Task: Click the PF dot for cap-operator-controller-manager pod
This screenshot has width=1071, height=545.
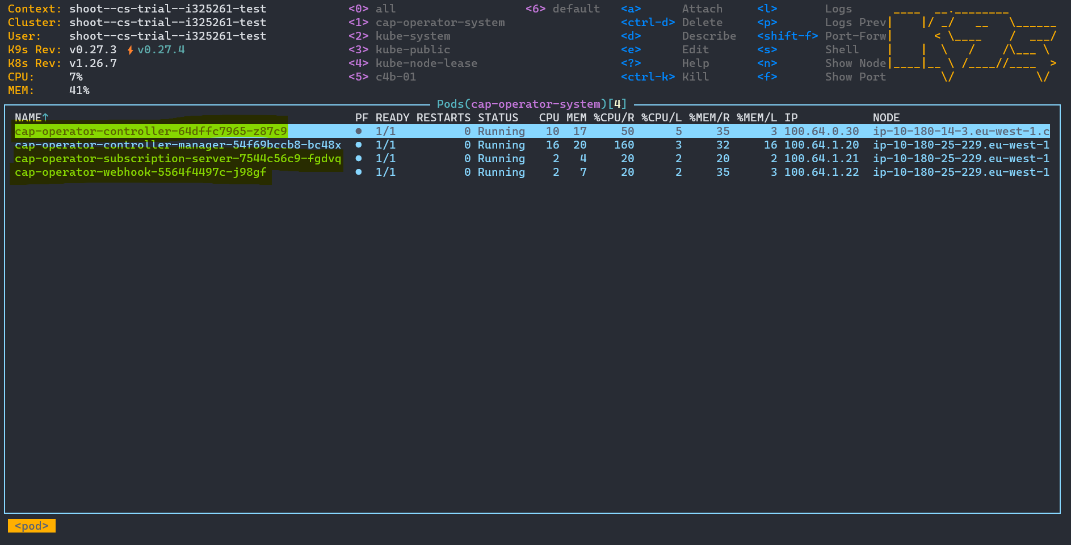Action: pyautogui.click(x=359, y=145)
